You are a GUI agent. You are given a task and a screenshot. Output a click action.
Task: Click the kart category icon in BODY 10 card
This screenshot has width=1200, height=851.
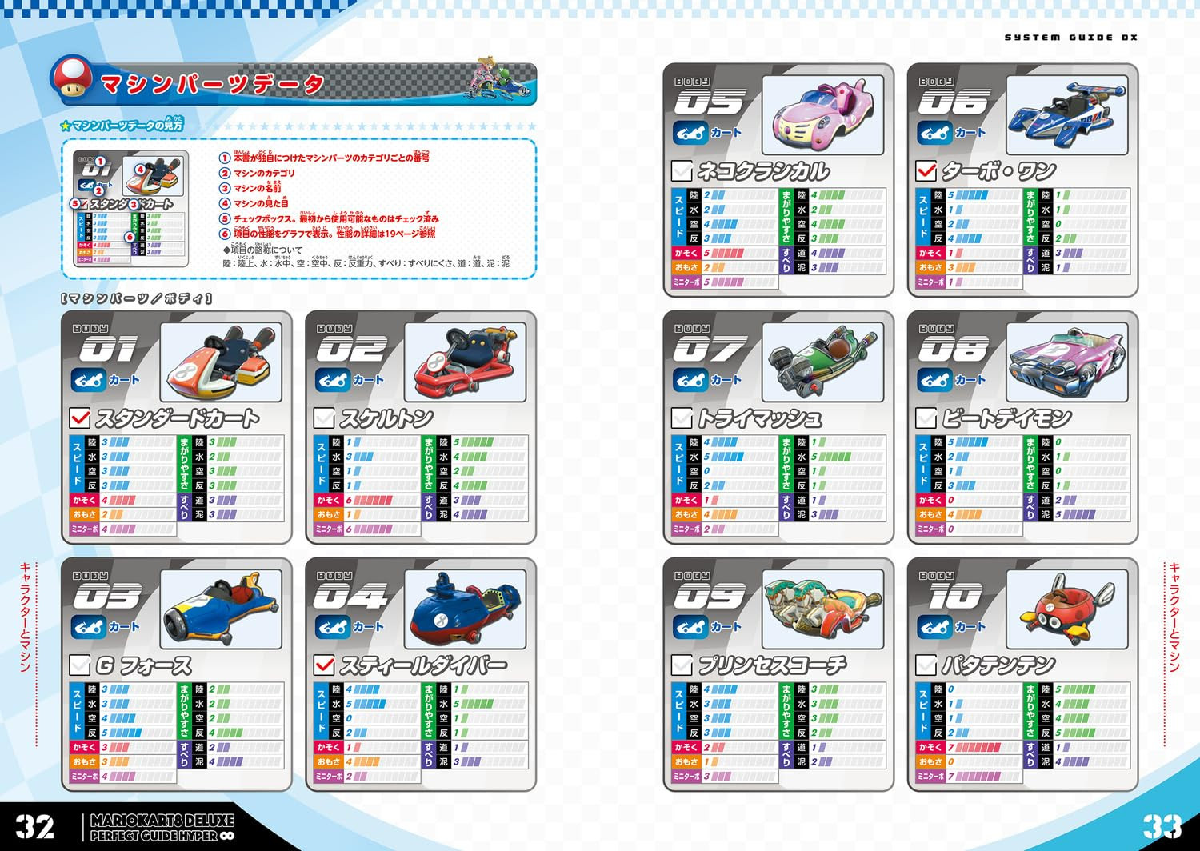(934, 627)
